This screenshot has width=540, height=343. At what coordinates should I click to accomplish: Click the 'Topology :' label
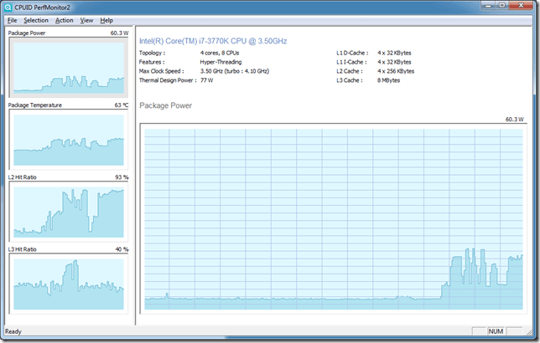pyautogui.click(x=152, y=53)
